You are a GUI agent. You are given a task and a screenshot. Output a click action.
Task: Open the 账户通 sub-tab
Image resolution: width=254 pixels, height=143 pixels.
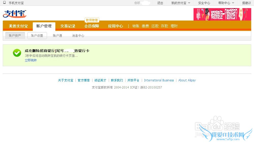point(57,35)
